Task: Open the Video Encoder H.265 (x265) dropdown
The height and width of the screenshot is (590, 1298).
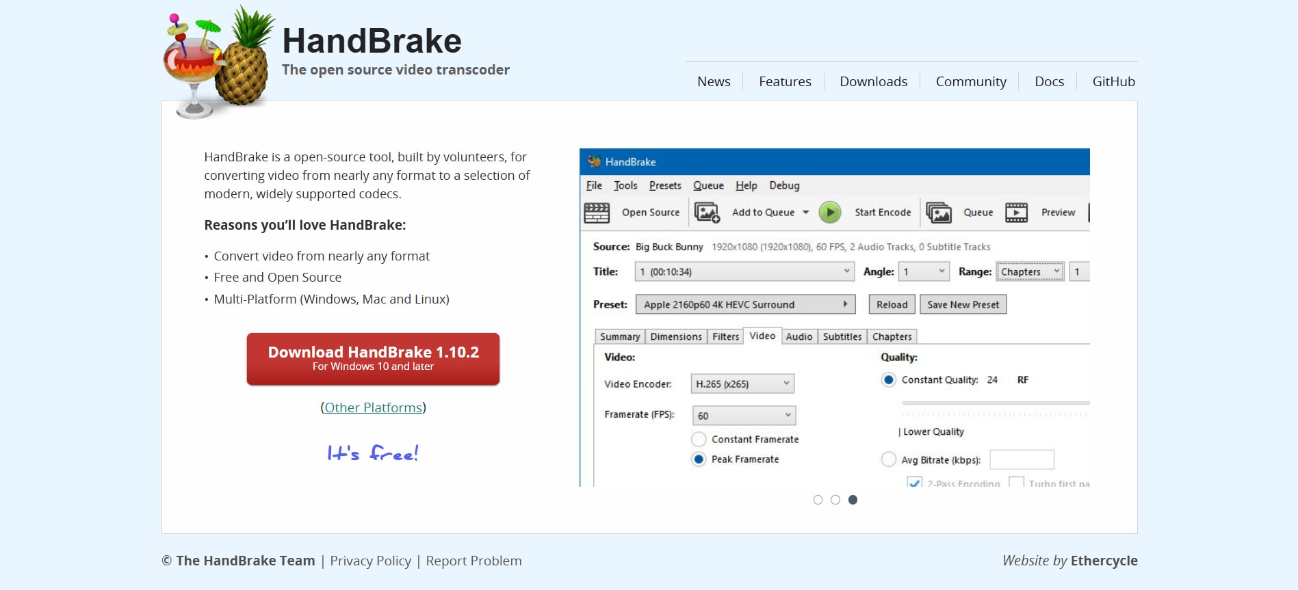Action: click(742, 384)
